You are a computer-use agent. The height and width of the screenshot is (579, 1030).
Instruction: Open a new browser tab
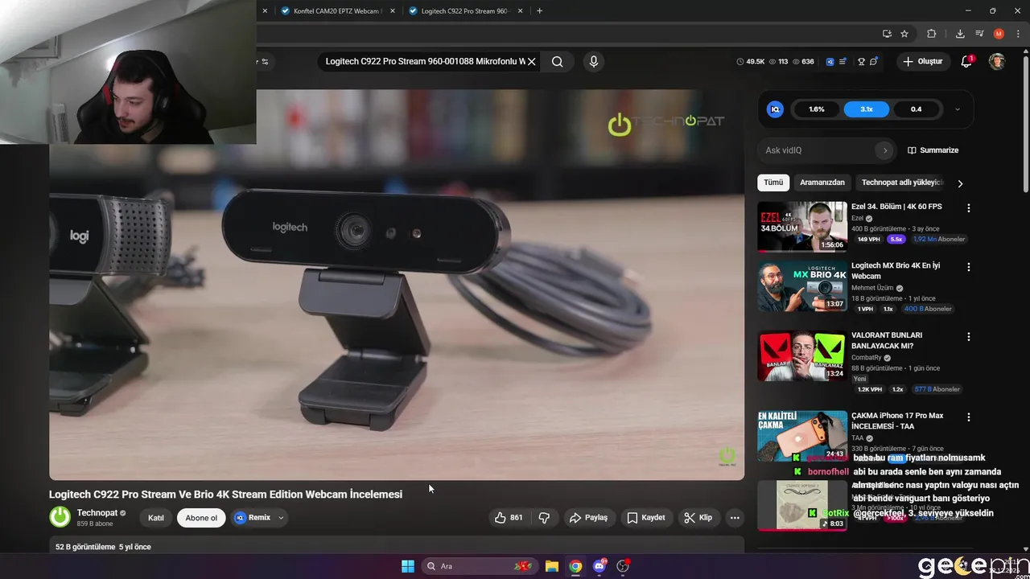[539, 11]
